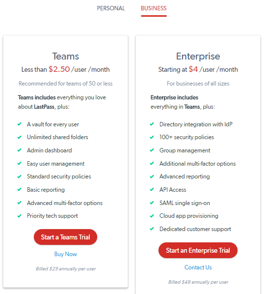Click the checkmark beside Directory integration with IdP
Image resolution: width=266 pixels, height=294 pixels.
[x=152, y=124]
